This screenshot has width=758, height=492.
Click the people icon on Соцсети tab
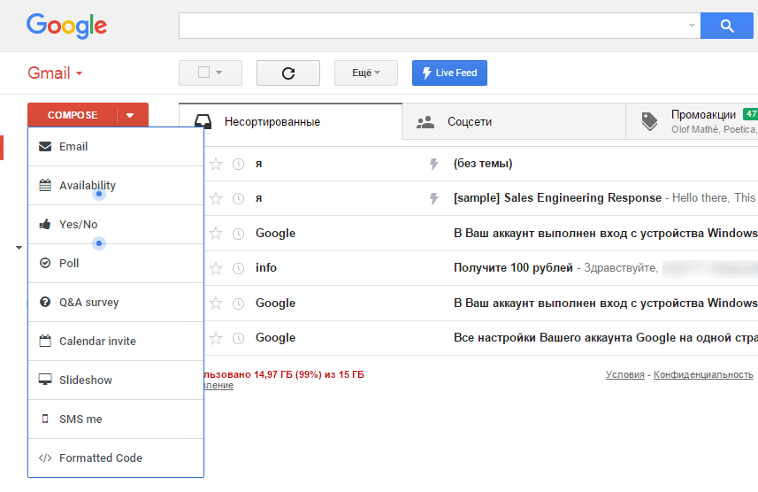[425, 122]
